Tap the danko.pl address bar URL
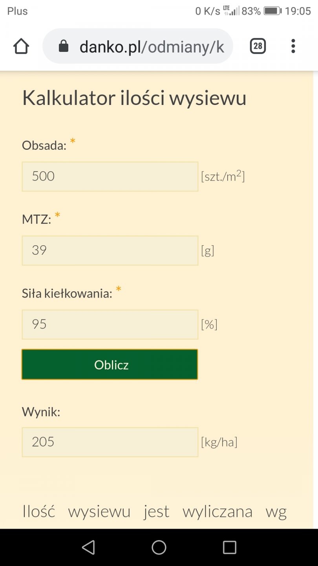The height and width of the screenshot is (566, 318). click(x=152, y=47)
